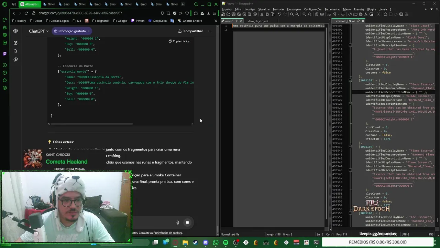The height and width of the screenshot is (248, 440).
Task: Switch to the item_db_etc.yml tab
Action: pyautogui.click(x=258, y=21)
